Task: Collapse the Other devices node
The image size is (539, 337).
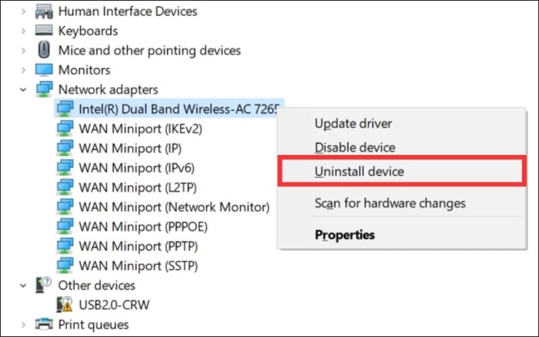Action: tap(24, 285)
